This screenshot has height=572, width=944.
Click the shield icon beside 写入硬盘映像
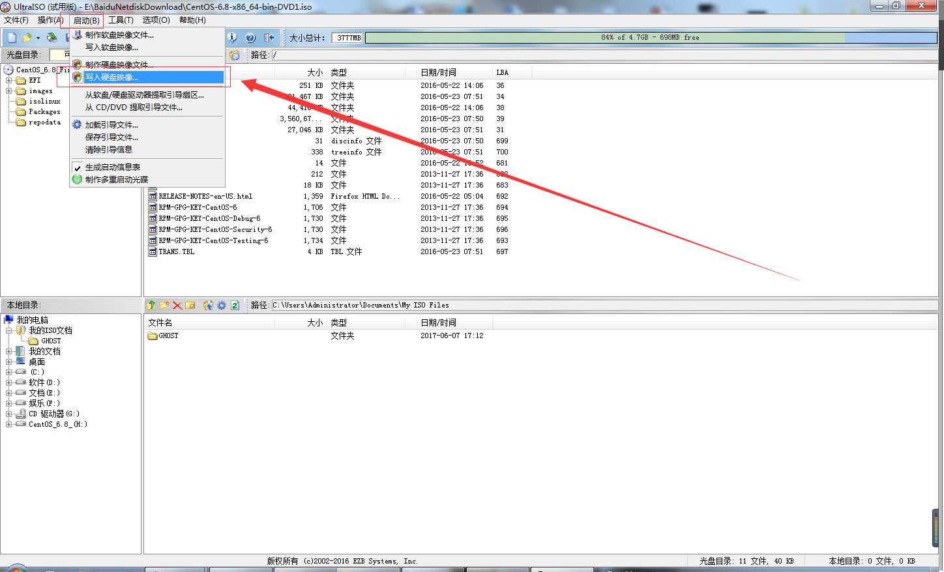tap(77, 77)
